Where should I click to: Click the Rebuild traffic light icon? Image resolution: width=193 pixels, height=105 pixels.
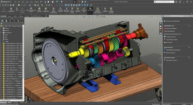click(79, 2)
